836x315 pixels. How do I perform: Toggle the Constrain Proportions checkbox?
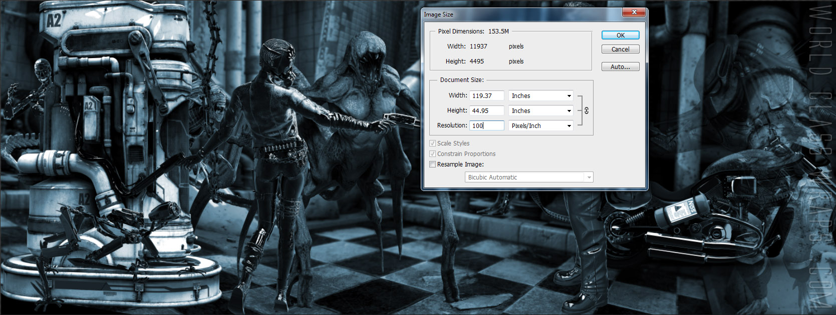[x=433, y=153]
